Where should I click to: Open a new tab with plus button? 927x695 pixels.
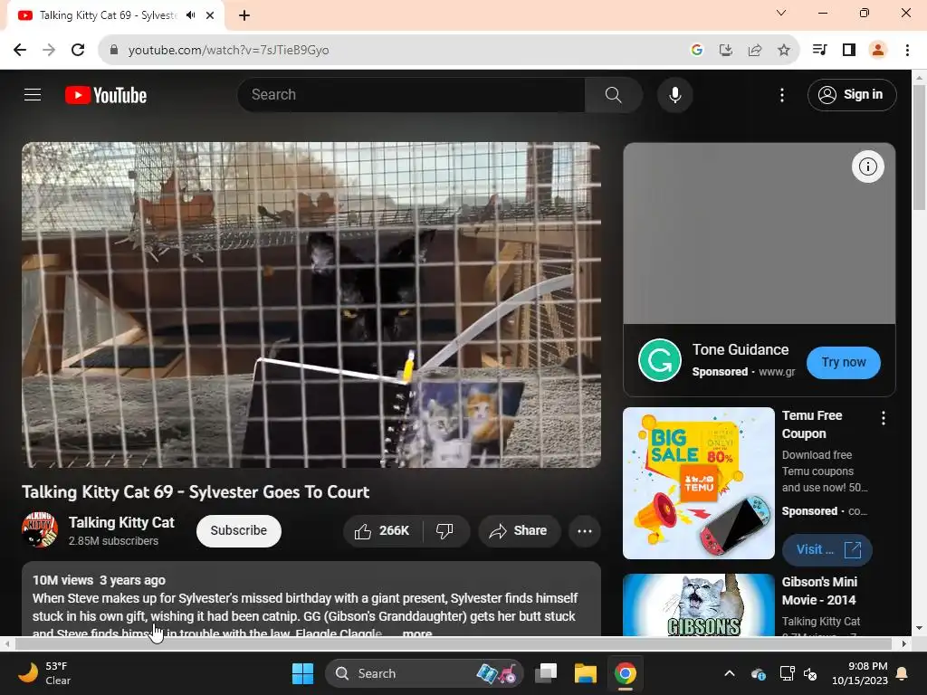click(x=244, y=15)
